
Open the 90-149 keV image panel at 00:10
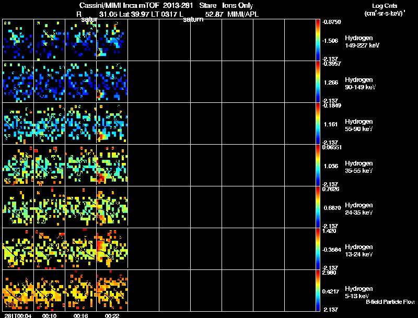click(50, 82)
